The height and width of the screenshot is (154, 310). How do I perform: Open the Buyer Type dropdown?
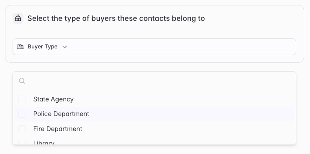(42, 47)
